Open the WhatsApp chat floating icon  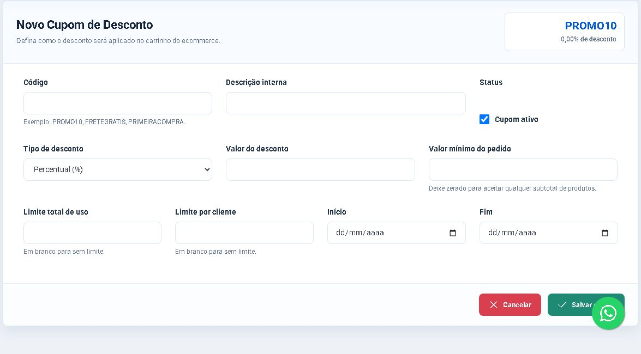click(608, 313)
